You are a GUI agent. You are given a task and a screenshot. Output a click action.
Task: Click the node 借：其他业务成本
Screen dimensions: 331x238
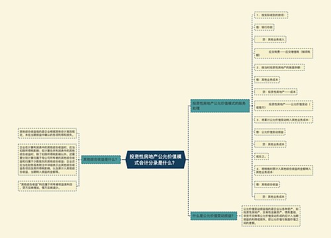[x=267, y=79]
